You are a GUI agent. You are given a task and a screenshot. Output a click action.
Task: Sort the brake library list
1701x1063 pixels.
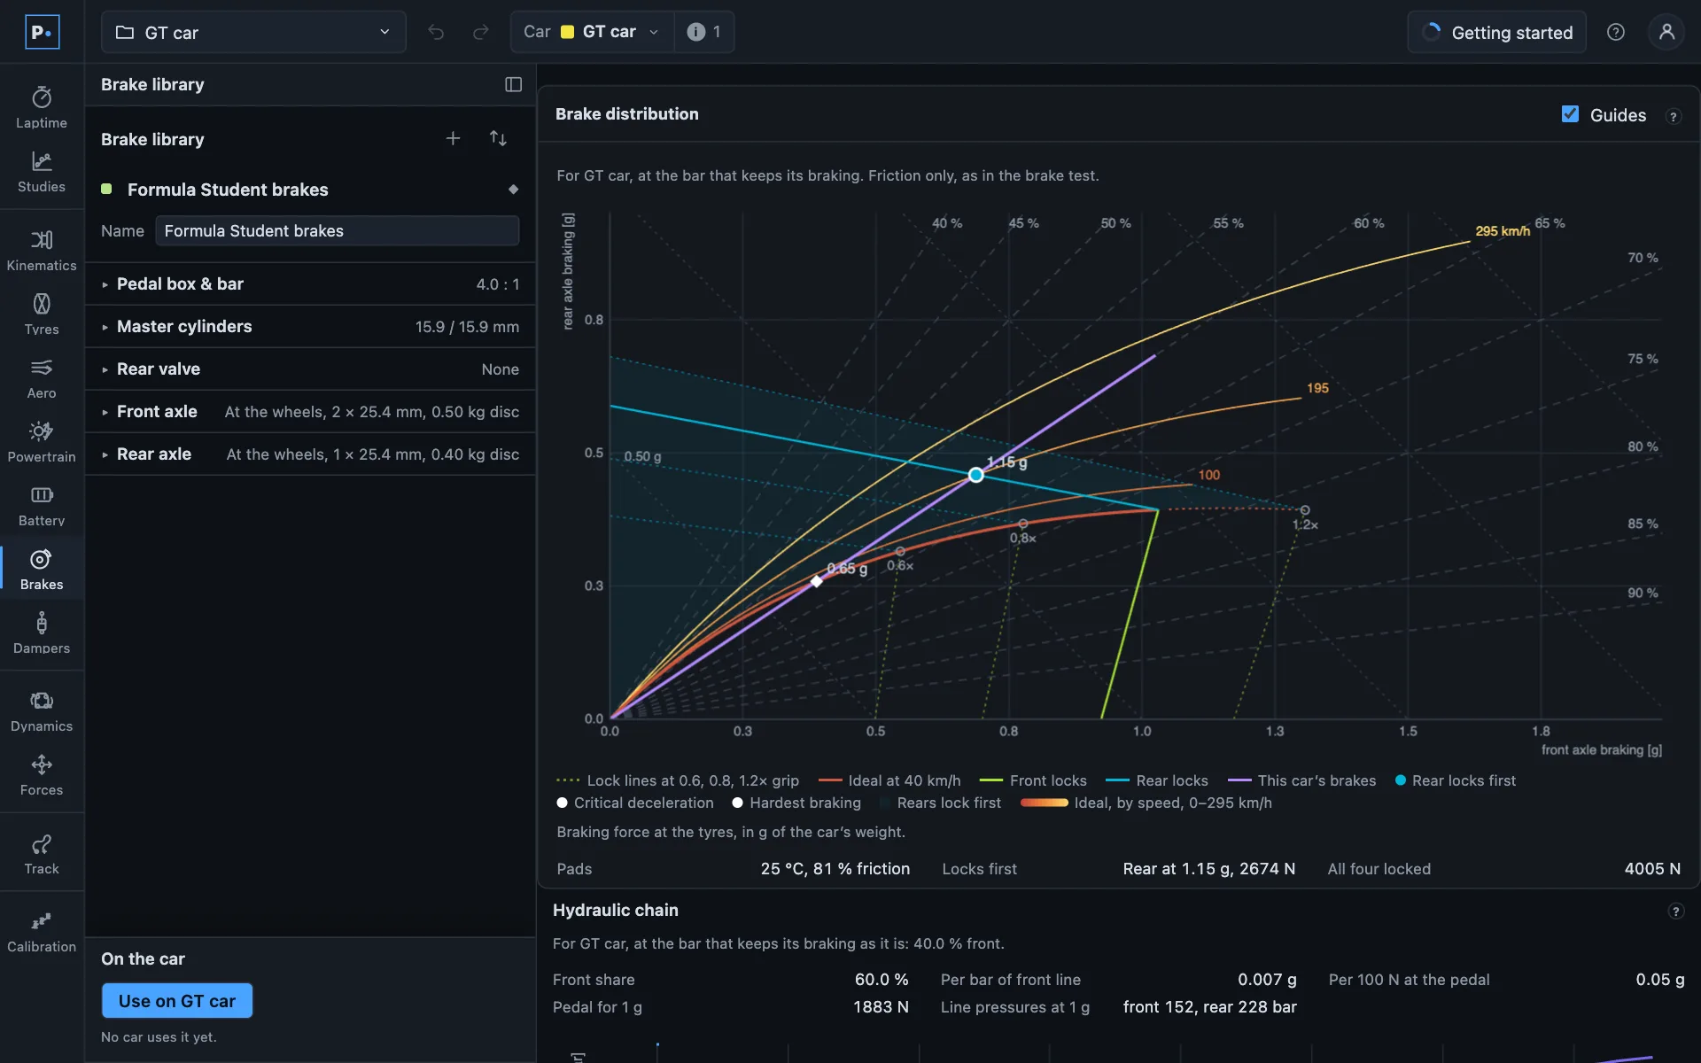pos(498,138)
